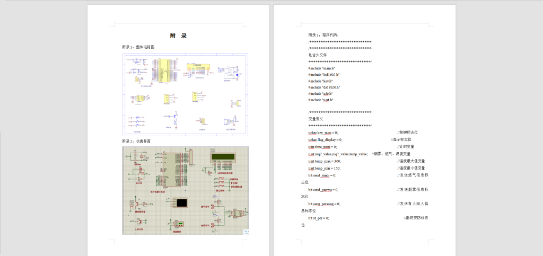543x256 pixels.
Task: Click the #include "ds18b20.h" line
Action: (324, 87)
